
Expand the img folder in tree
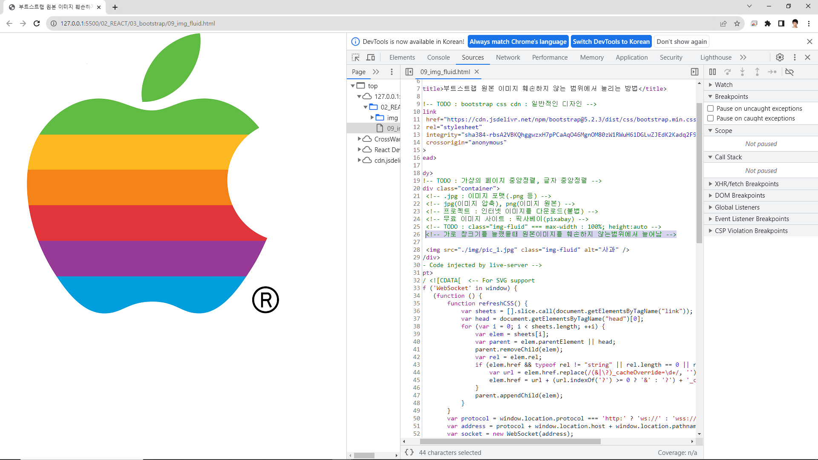tap(372, 118)
